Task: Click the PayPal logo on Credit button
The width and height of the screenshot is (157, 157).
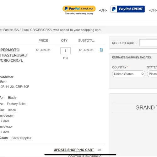Action: pos(114,9)
